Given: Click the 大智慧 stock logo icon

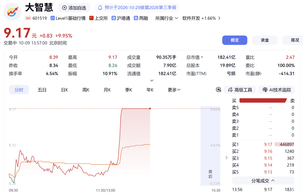Looking at the screenshot, I should [x=12, y=12].
